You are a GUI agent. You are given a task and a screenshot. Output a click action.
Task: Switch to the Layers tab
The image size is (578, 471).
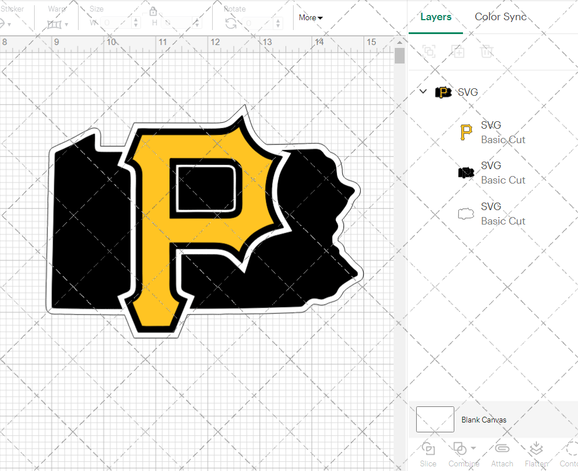(436, 17)
